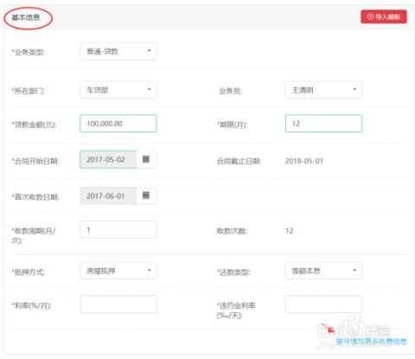The image size is (415, 359).
Task: Click the plus icon on 导入模板 button
Action: click(x=370, y=16)
